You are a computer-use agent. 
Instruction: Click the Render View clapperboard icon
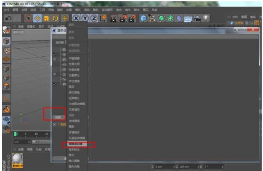(x=113, y=18)
